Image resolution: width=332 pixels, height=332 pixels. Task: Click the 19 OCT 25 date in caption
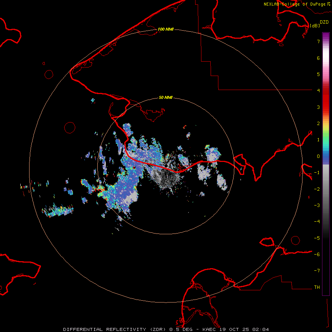tap(234, 329)
